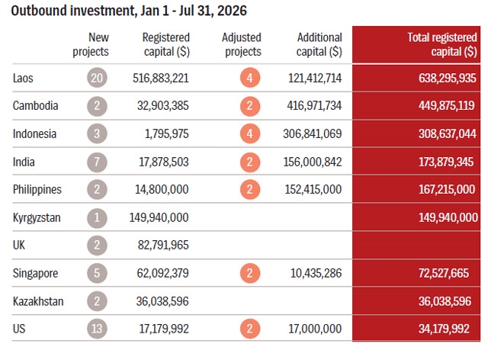Click the Total registered capital header

click(442, 44)
